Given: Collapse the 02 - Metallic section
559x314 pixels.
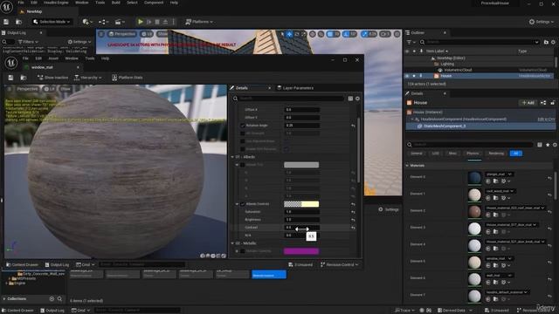Looking at the screenshot, I should pyautogui.click(x=232, y=243).
